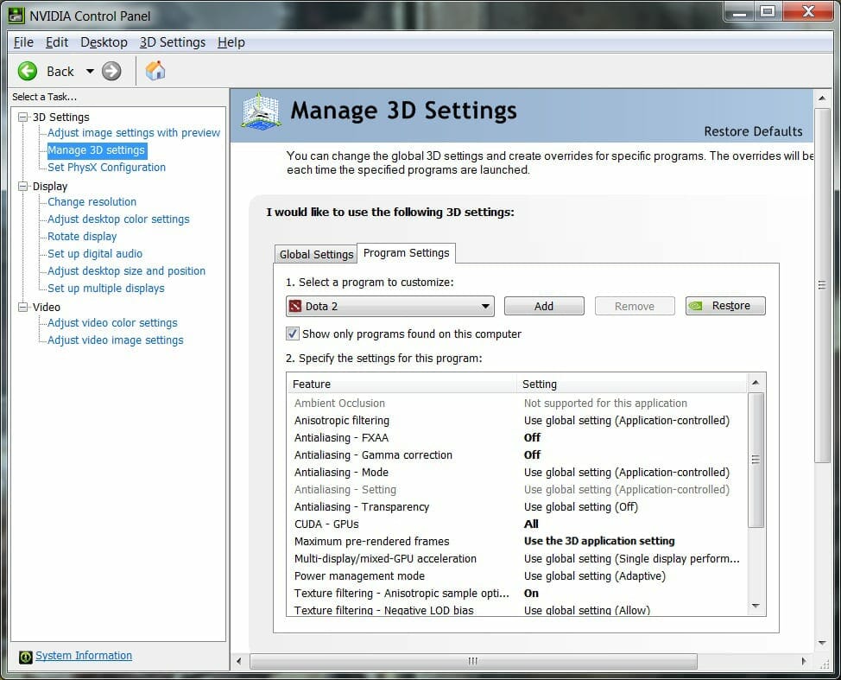Click the System Information icon

click(26, 657)
